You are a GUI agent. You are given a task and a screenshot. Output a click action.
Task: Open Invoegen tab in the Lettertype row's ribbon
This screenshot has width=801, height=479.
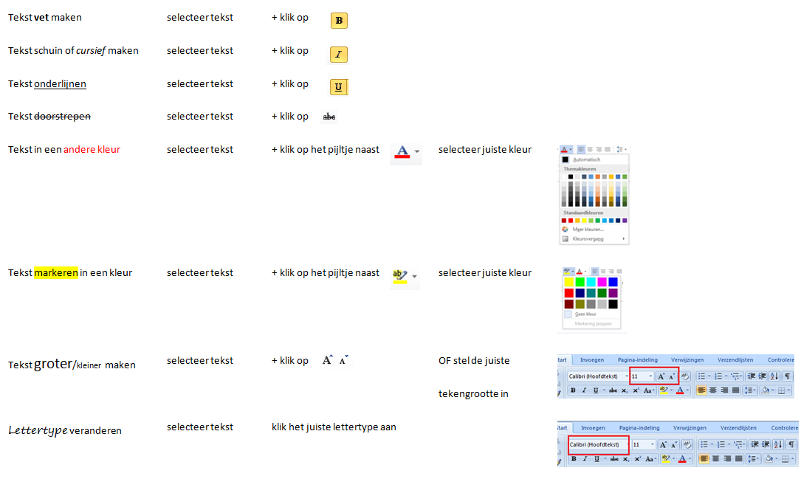click(593, 428)
